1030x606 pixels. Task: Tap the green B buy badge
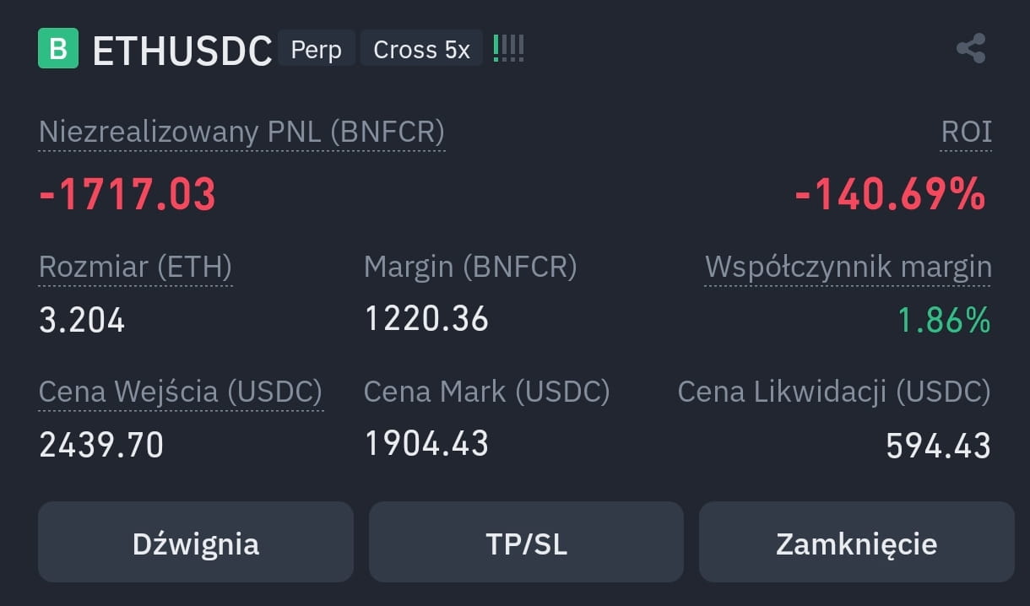pyautogui.click(x=58, y=48)
